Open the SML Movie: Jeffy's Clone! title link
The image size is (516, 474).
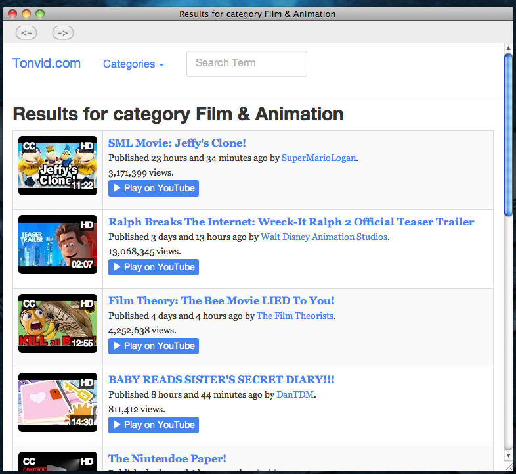177,143
